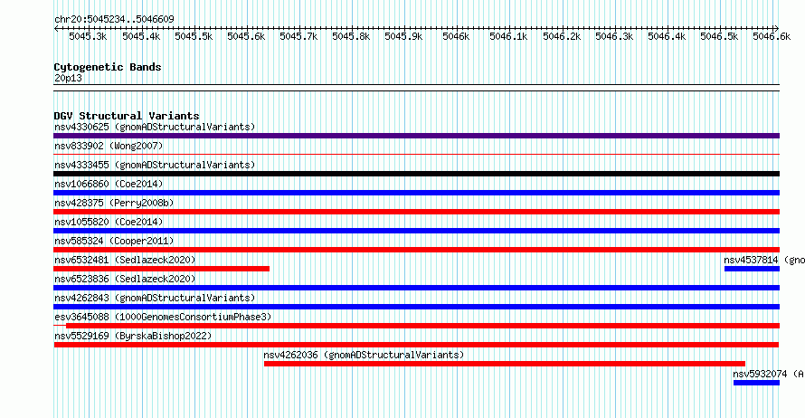Image resolution: width=805 pixels, height=418 pixels.
Task: Select the nsv4330625 (gnomADStructuralVariants) label
Action: 155,127
